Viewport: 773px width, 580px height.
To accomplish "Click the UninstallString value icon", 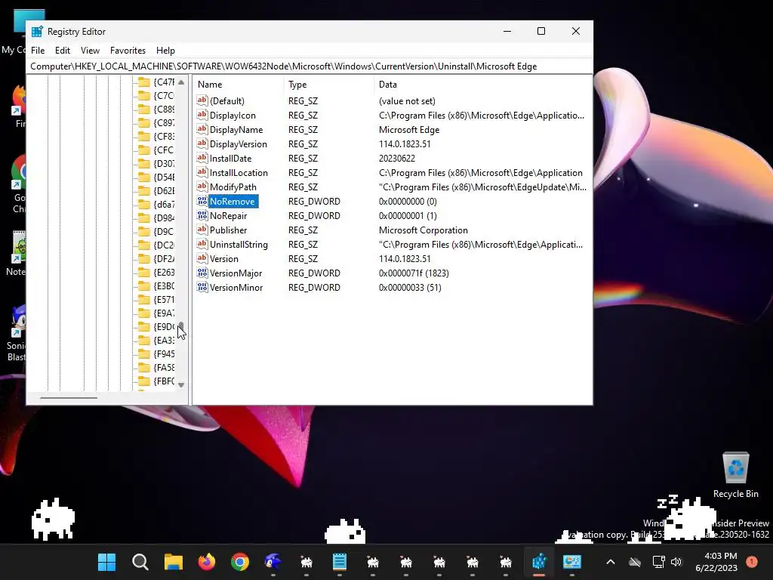I will pyautogui.click(x=202, y=244).
